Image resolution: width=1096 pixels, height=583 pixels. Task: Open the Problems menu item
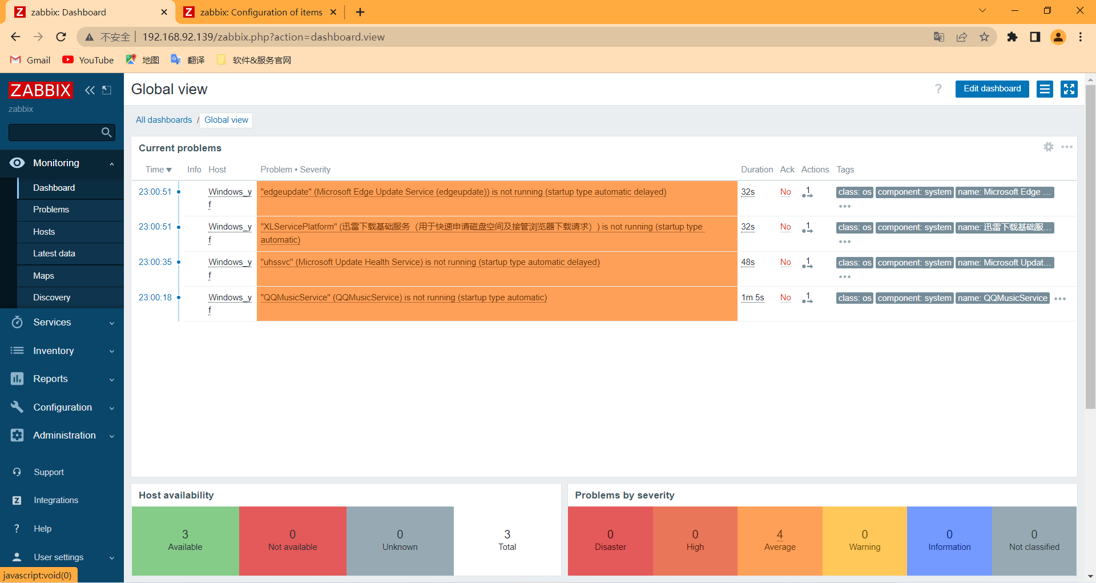[x=71, y=210]
